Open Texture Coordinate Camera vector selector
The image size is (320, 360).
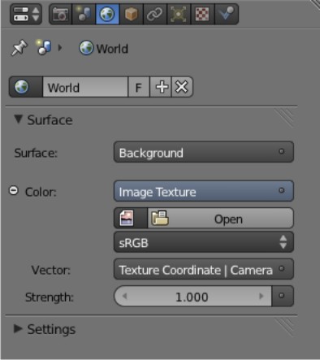tap(204, 269)
